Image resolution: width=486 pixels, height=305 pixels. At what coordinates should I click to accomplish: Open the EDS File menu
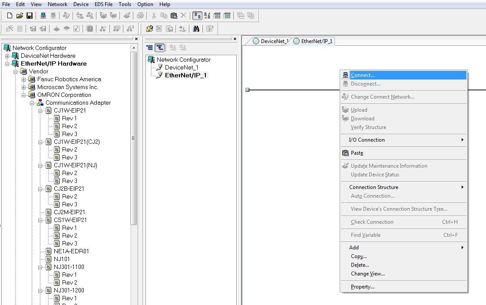tap(103, 4)
